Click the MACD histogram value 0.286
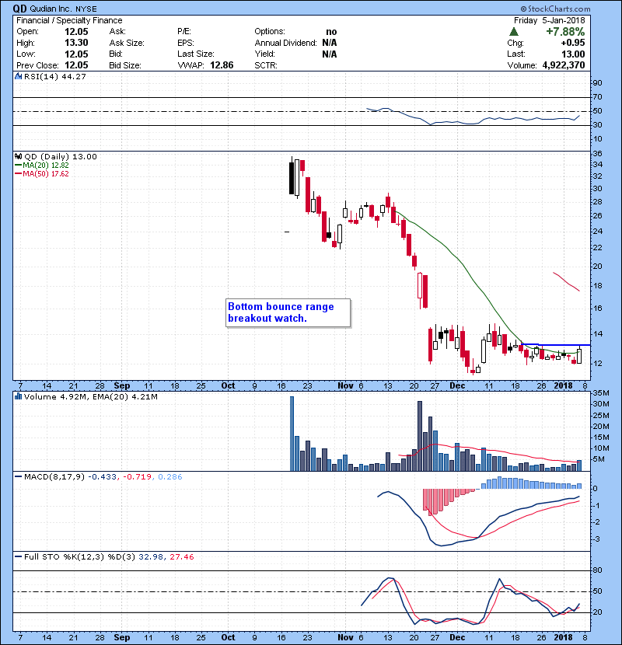Screen dimensions: 622x645 [x=170, y=476]
